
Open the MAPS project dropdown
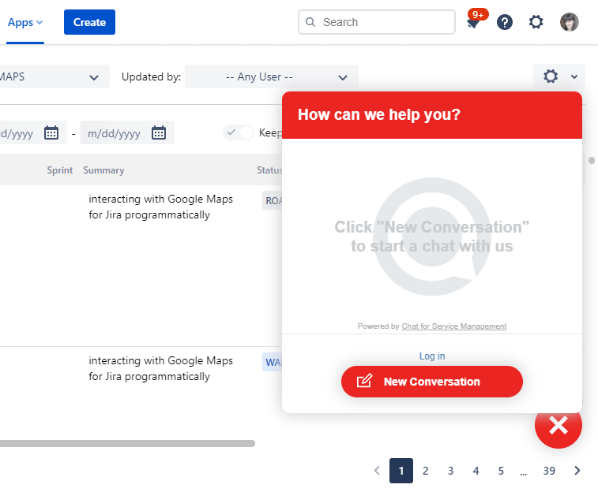54,76
